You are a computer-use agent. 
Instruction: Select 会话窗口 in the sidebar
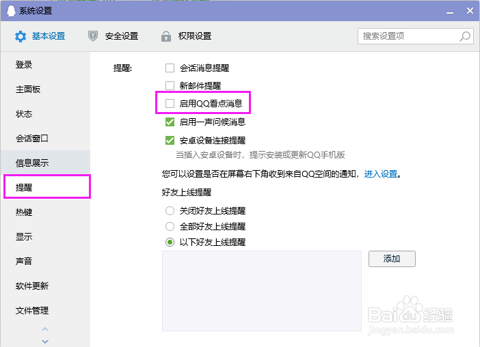(x=45, y=138)
